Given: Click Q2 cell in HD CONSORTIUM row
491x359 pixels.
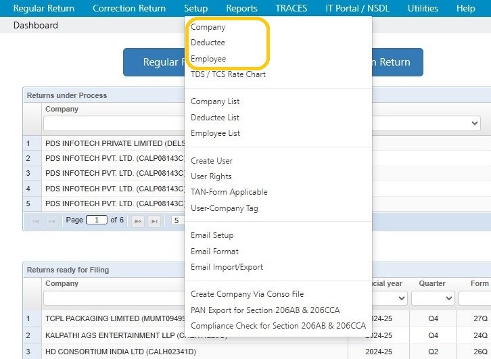Looking at the screenshot, I should (x=433, y=352).
